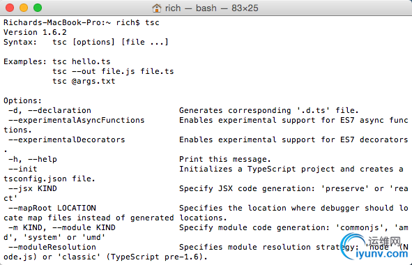Click the 'tsc @args.txt' example line
412x265 pixels.
pos(84,81)
